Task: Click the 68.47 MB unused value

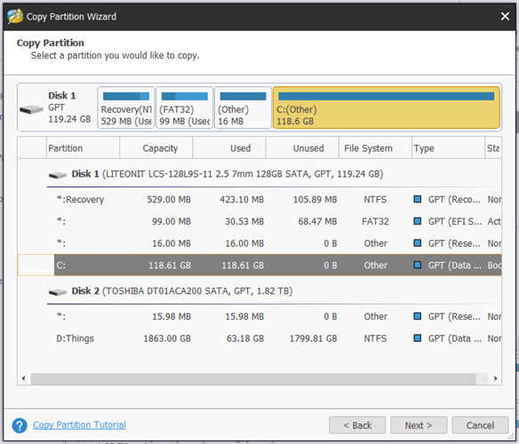Action: [x=317, y=221]
